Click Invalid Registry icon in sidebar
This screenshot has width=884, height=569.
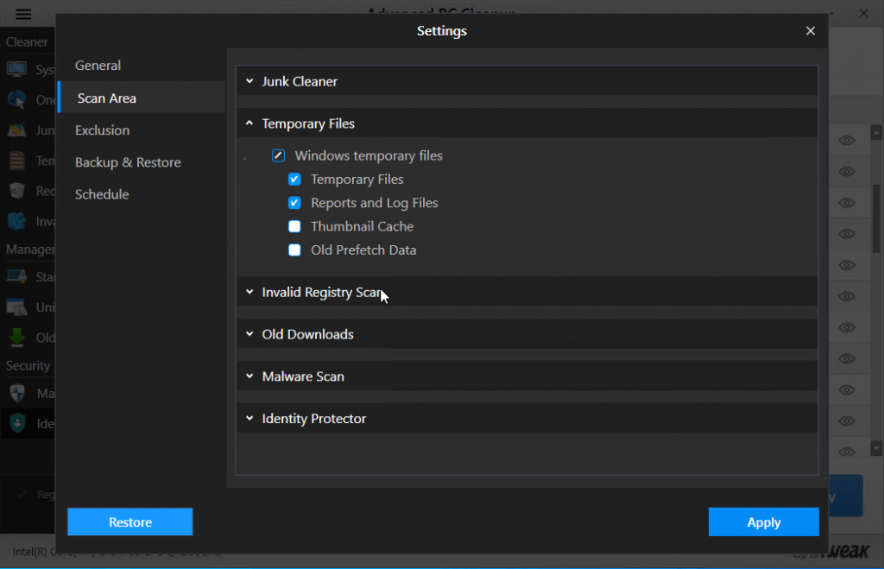tap(16, 220)
